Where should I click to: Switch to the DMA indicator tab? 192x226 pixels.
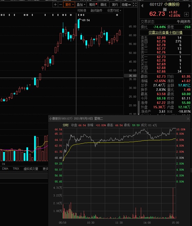click(5, 169)
